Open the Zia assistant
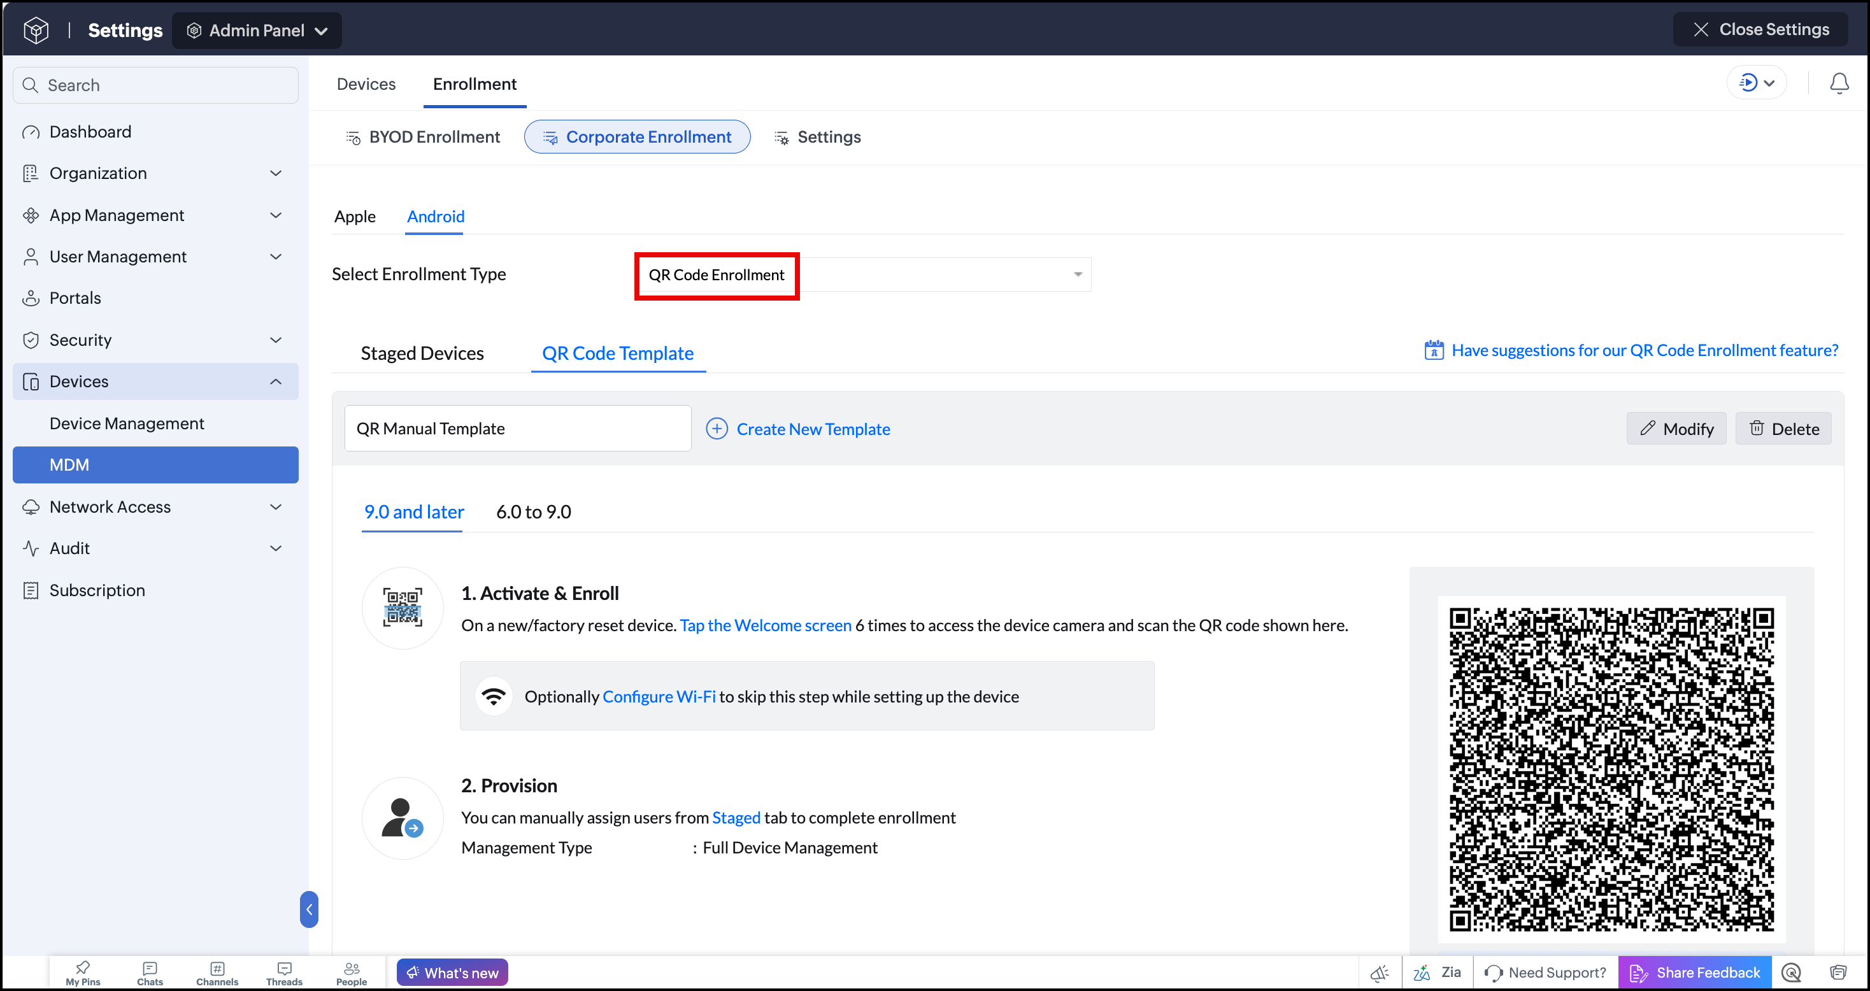Image resolution: width=1870 pixels, height=991 pixels. point(1438,973)
